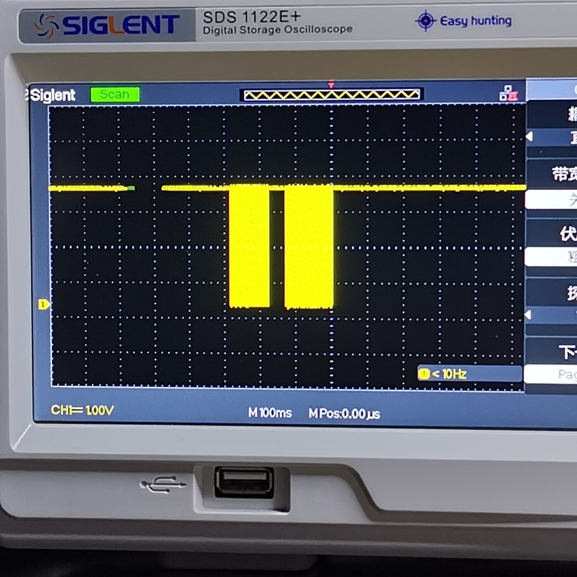The height and width of the screenshot is (577, 577).
Task: Click the M 100ms timebase readout
Action: (270, 413)
